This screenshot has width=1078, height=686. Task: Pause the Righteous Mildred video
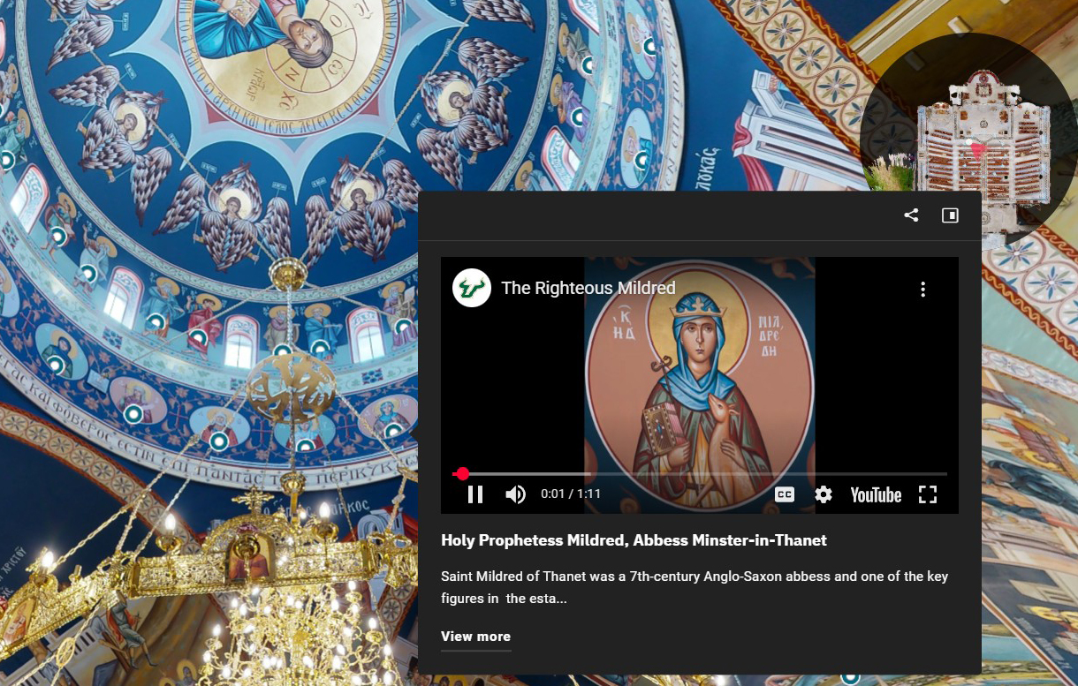click(475, 494)
